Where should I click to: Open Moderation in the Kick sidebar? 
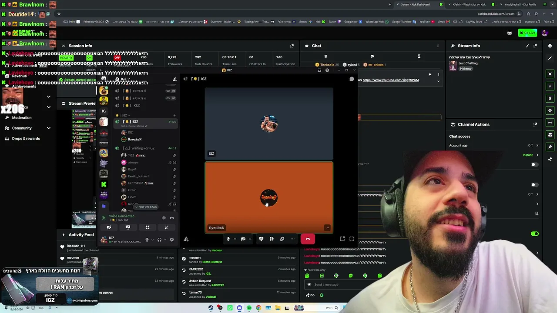tap(22, 118)
